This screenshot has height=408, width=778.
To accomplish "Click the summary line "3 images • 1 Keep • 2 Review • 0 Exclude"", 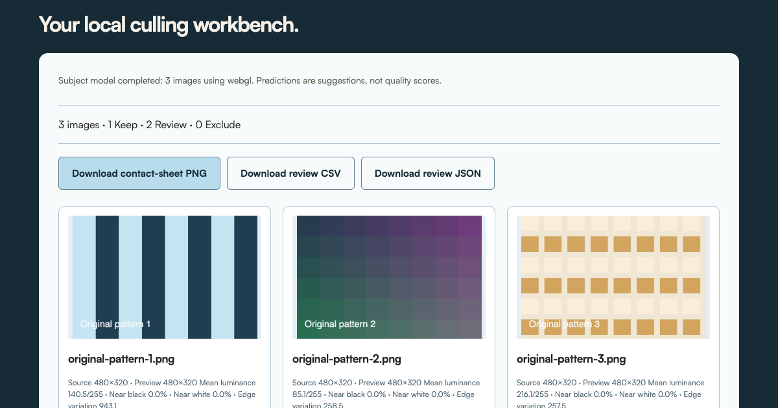I will pos(149,124).
